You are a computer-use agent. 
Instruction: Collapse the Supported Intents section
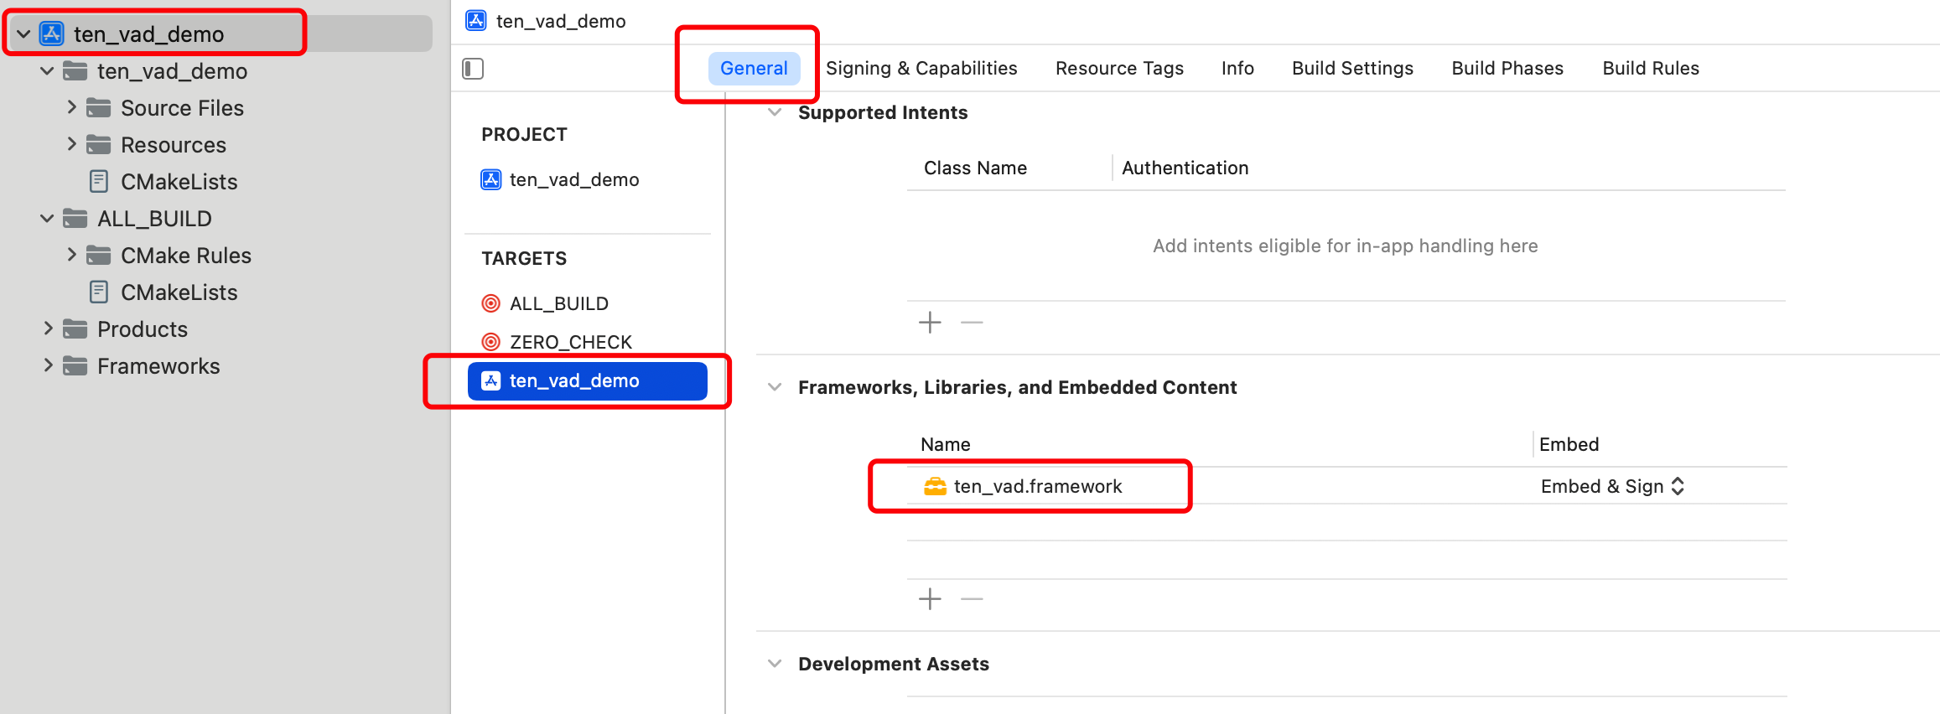click(x=775, y=112)
